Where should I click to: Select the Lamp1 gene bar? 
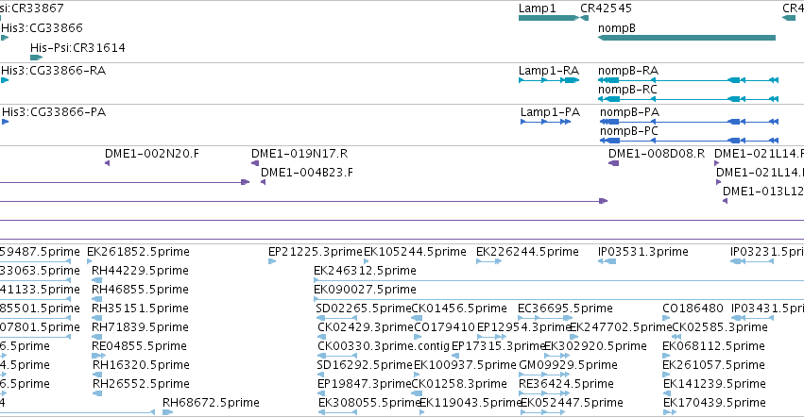[548, 18]
